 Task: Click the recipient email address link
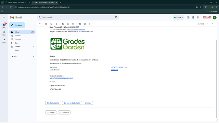point(76,29)
